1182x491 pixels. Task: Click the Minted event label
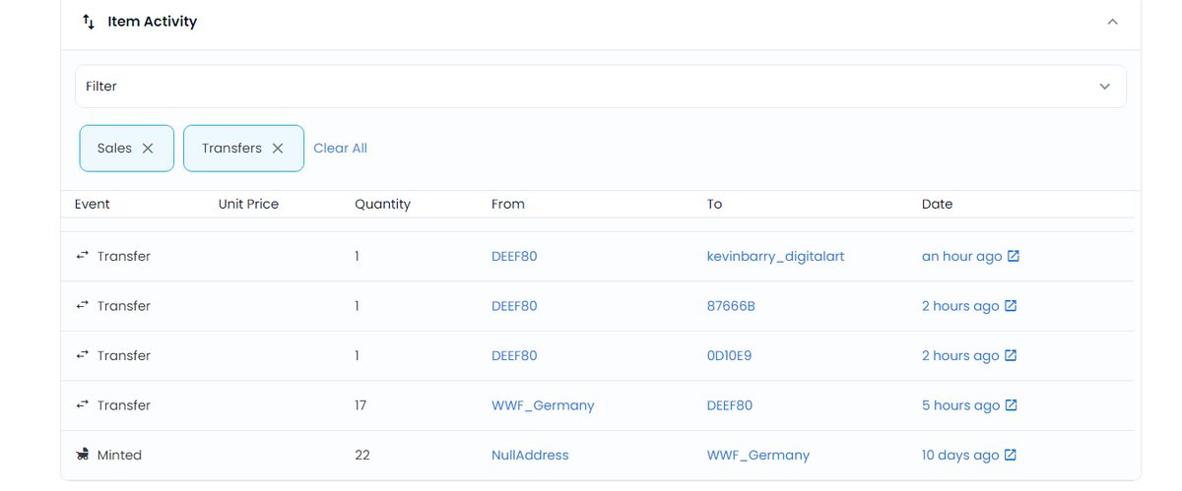point(119,455)
